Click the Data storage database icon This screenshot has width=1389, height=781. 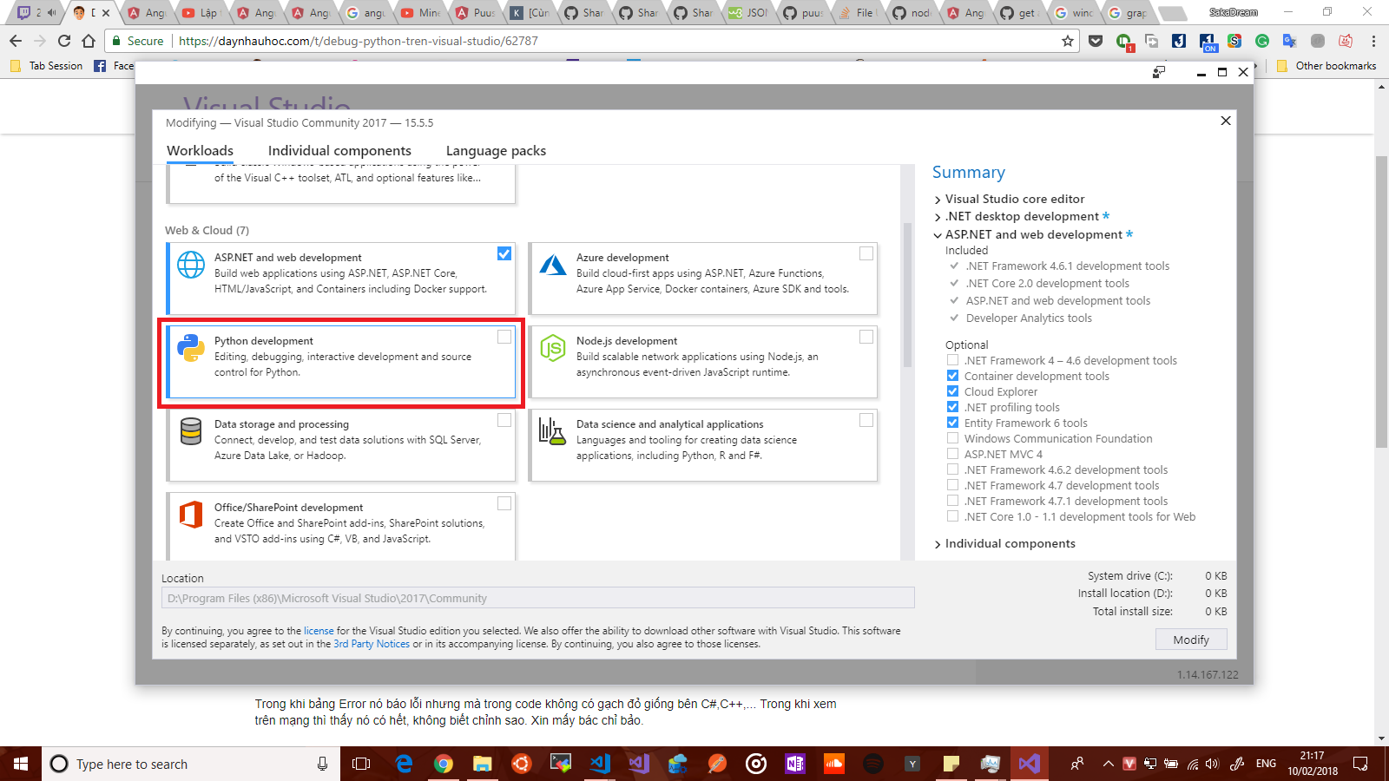coord(191,431)
